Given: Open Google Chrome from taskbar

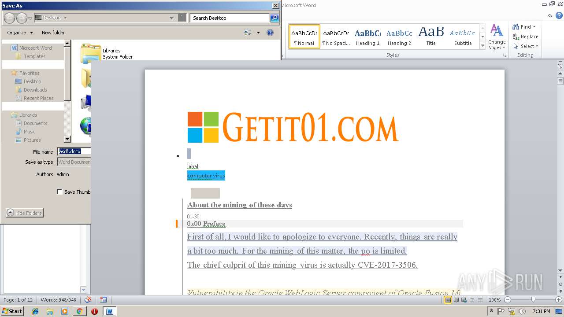Looking at the screenshot, I should [x=79, y=311].
